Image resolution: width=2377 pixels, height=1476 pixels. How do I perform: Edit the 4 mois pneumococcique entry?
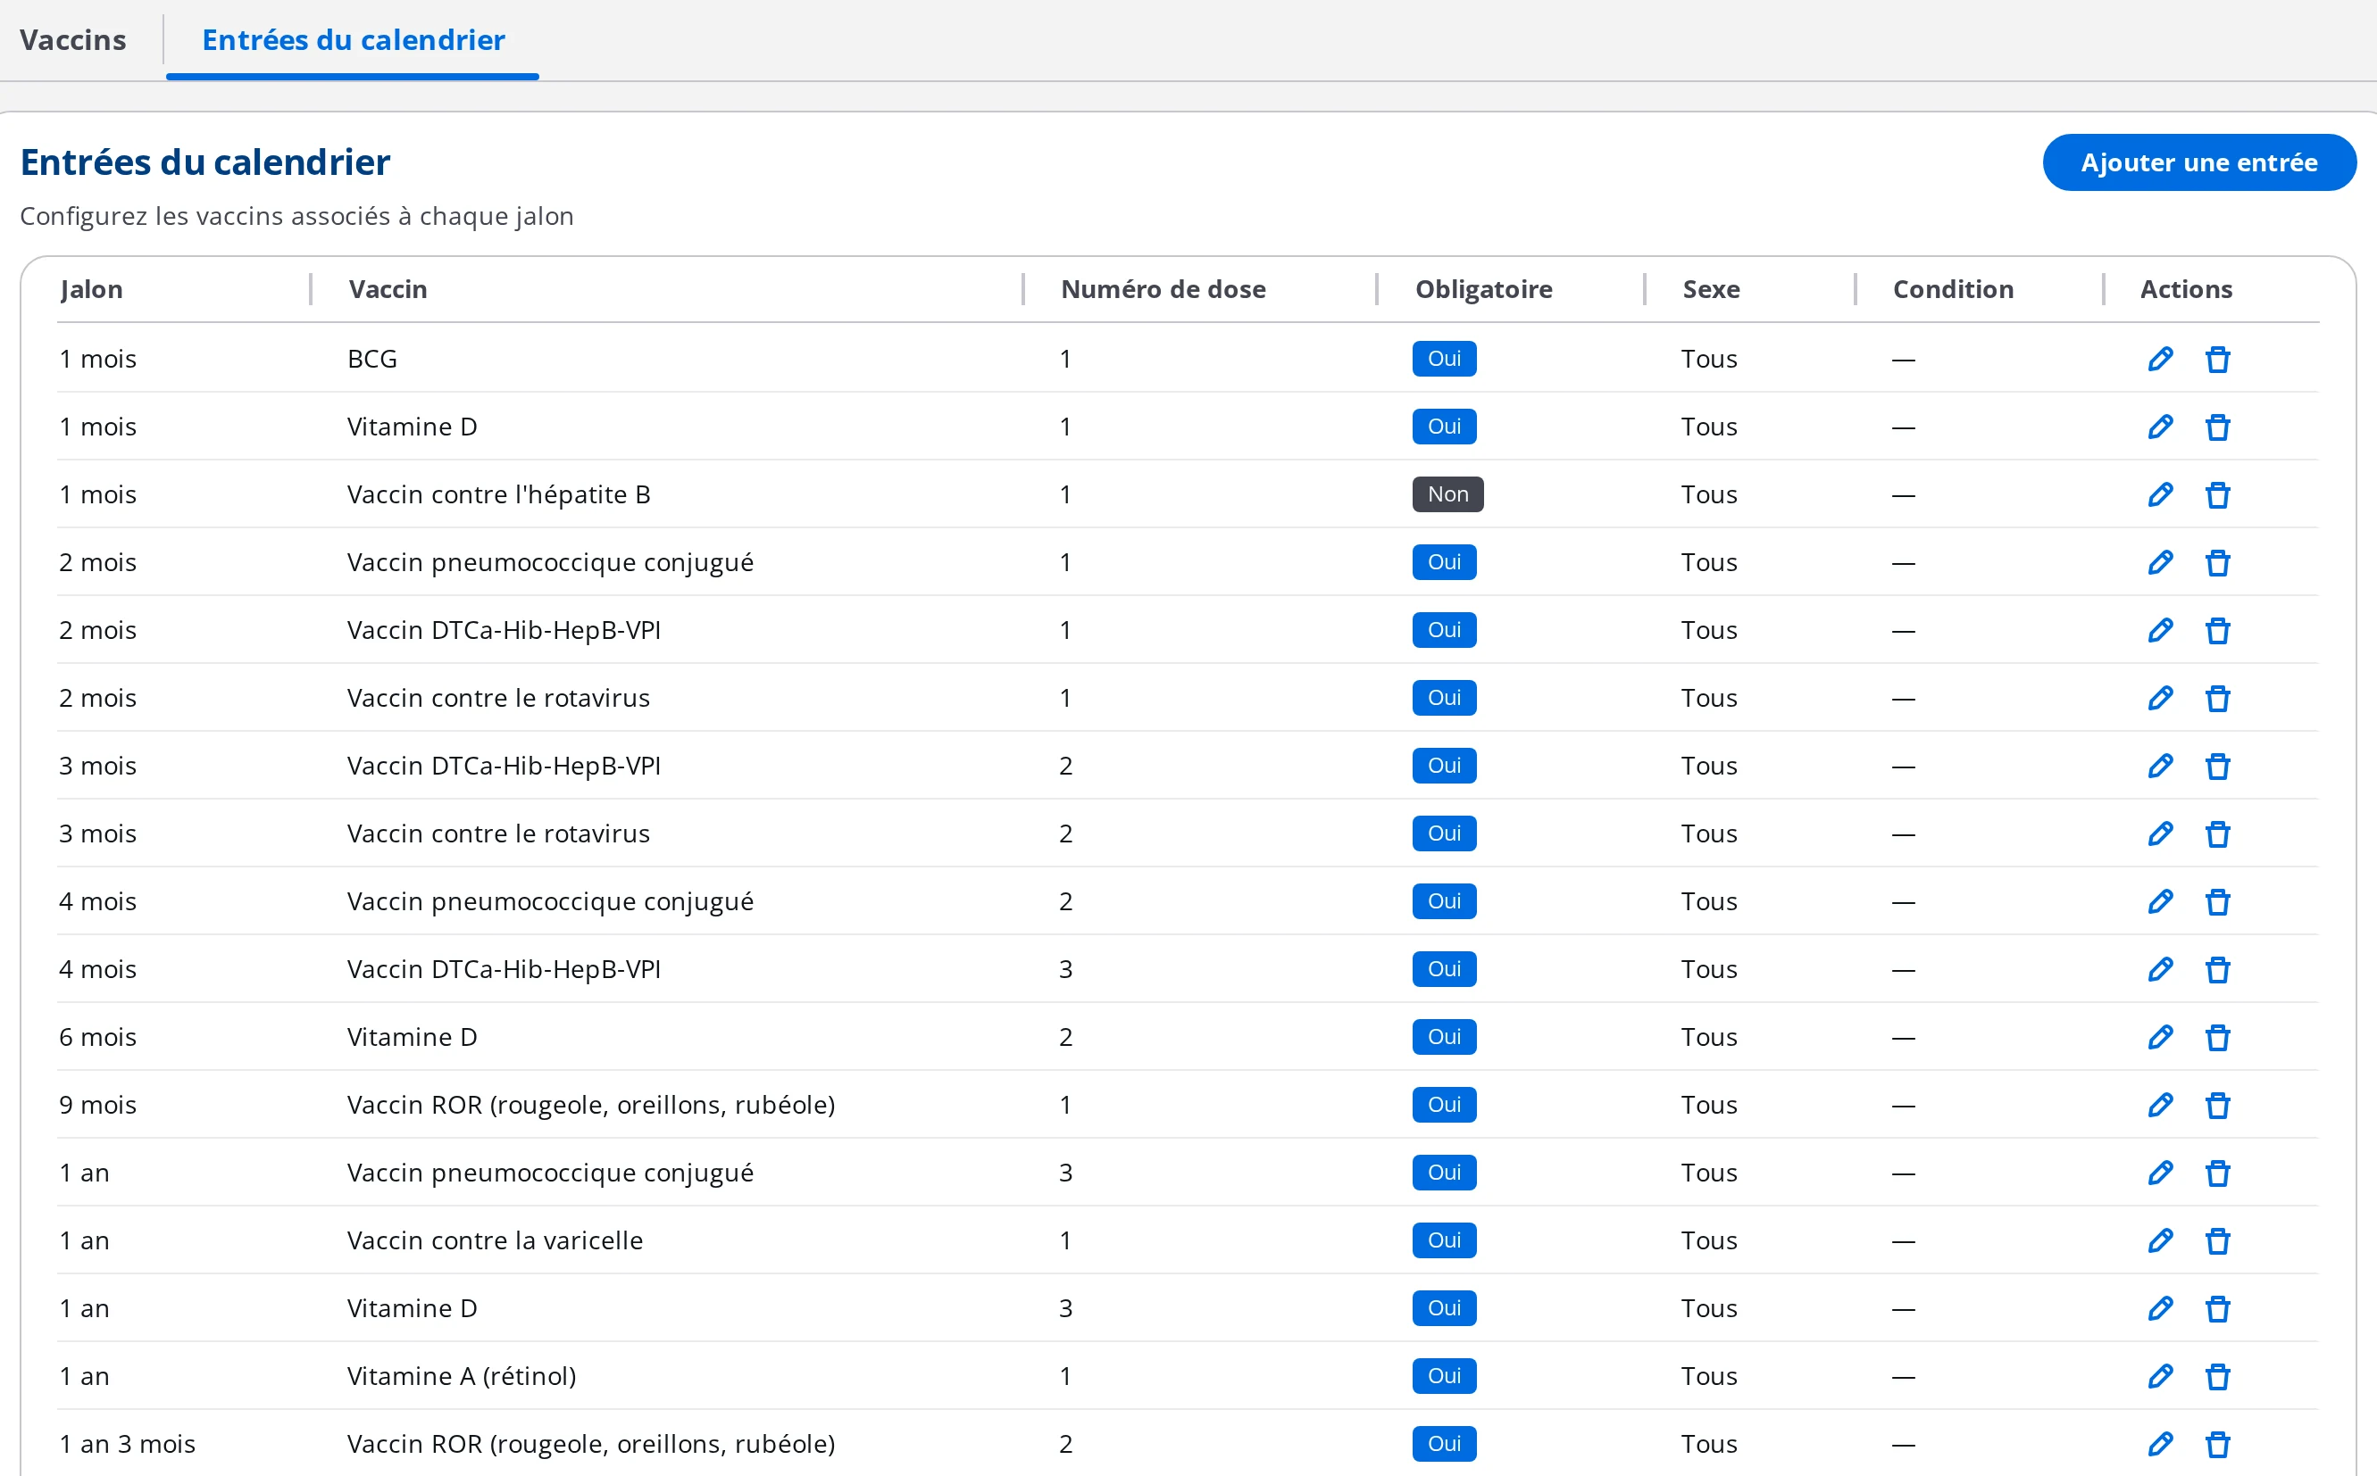(x=2160, y=902)
